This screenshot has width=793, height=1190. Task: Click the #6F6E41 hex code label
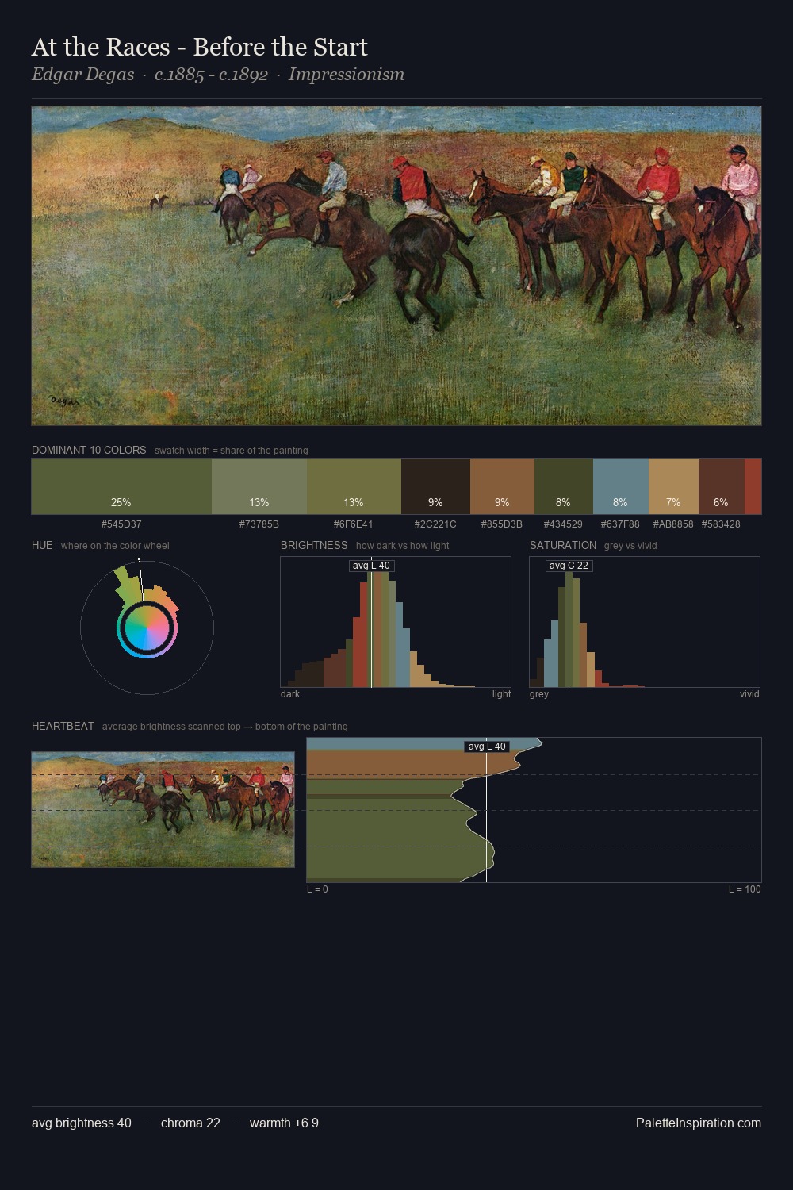[354, 524]
